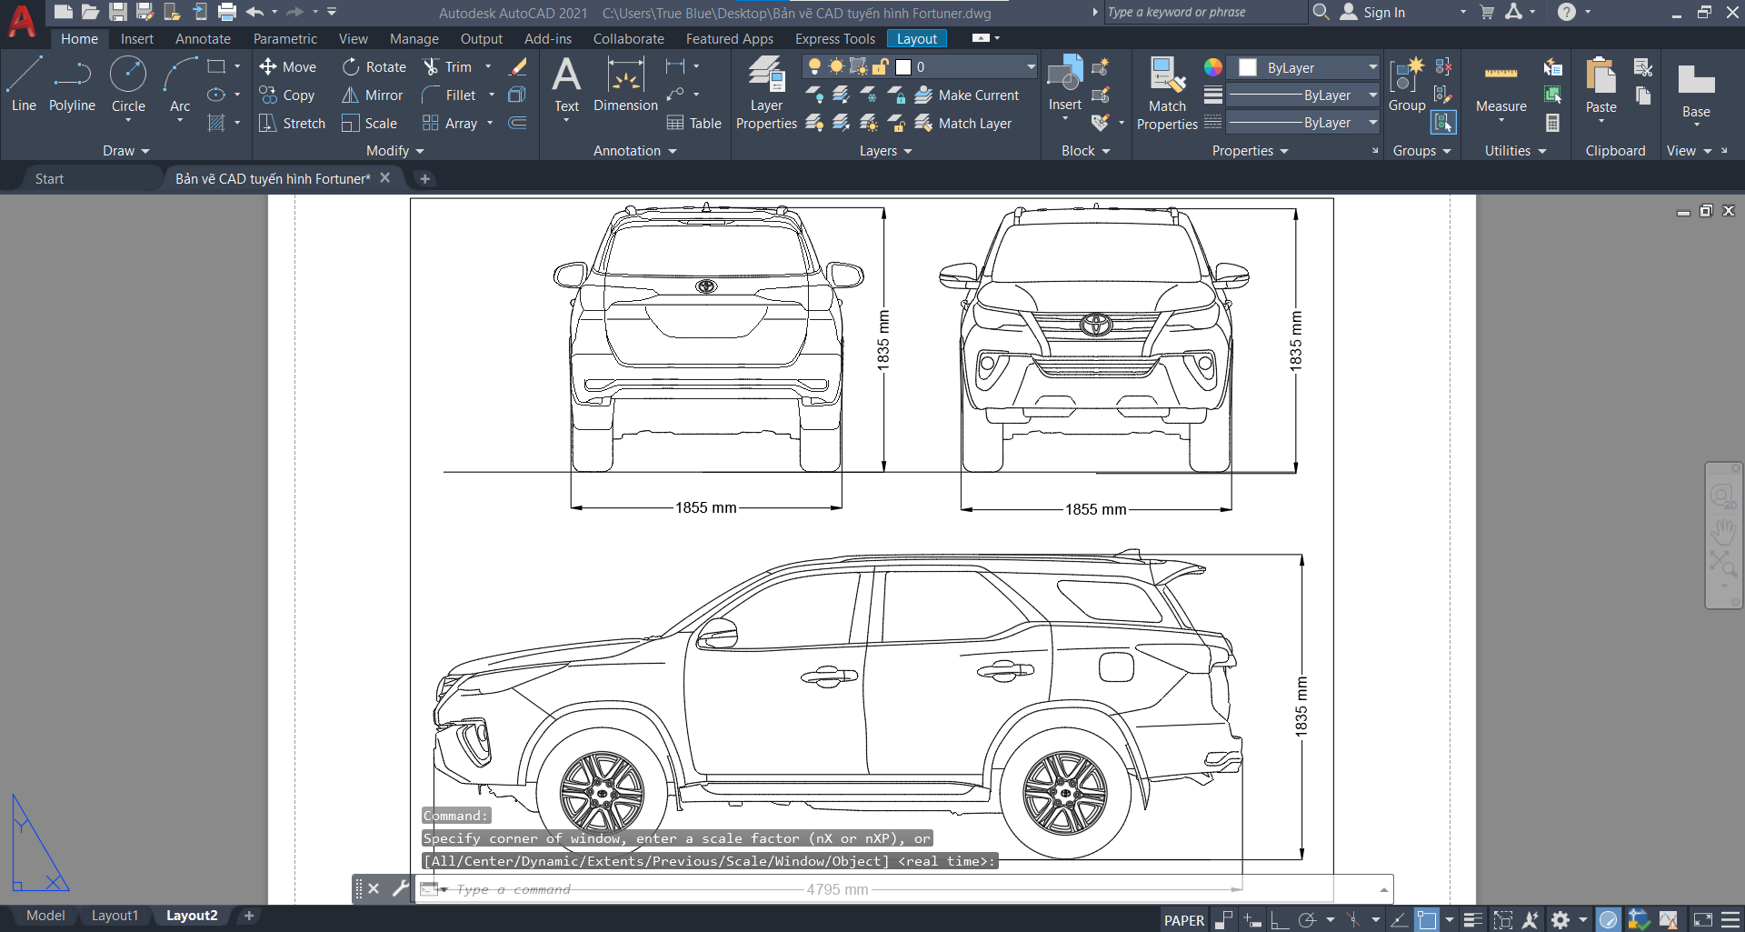The height and width of the screenshot is (932, 1745).
Task: Select the Dimension tool
Action: [x=625, y=84]
